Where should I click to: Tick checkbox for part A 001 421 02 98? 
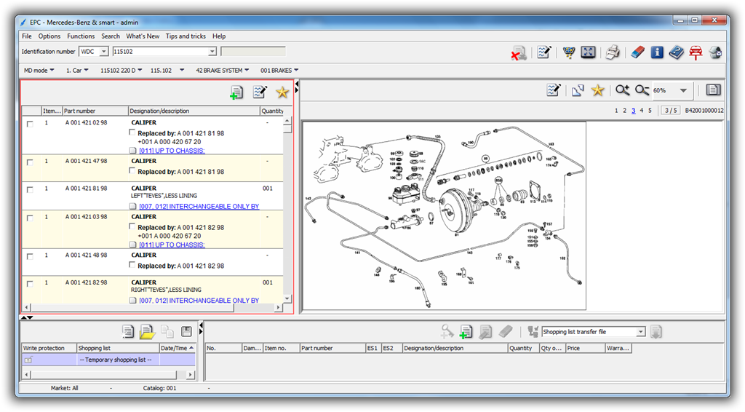click(x=30, y=124)
